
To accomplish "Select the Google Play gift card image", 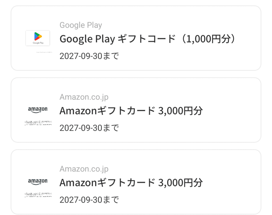I will (x=38, y=38).
